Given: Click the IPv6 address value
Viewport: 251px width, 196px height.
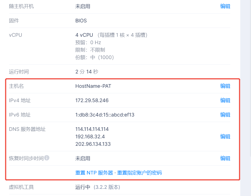Looking at the screenshot, I should [105, 115].
